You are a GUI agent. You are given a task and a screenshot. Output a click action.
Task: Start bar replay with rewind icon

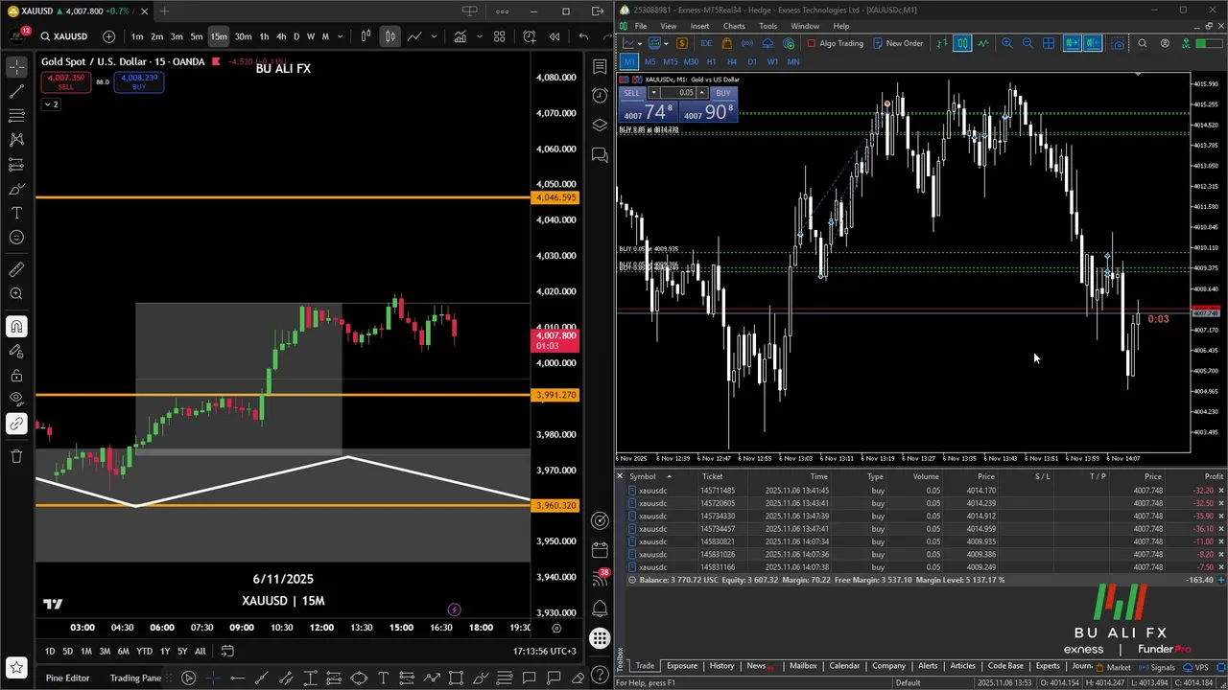[x=555, y=36]
